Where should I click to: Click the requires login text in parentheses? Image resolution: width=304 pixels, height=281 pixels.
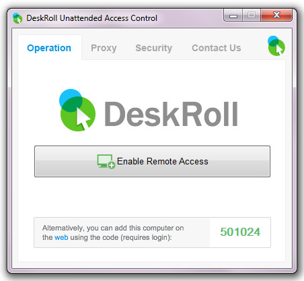(x=146, y=237)
